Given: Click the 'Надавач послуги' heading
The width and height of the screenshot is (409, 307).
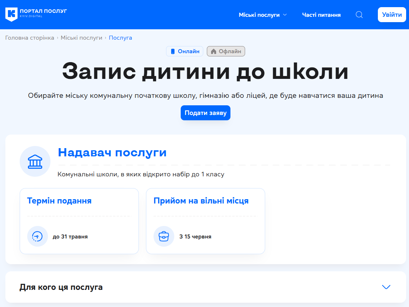Looking at the screenshot, I should point(112,152).
